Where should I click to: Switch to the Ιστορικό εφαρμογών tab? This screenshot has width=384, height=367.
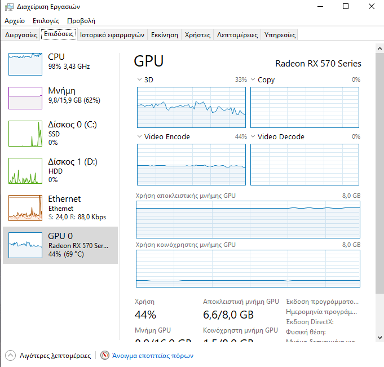click(x=112, y=35)
